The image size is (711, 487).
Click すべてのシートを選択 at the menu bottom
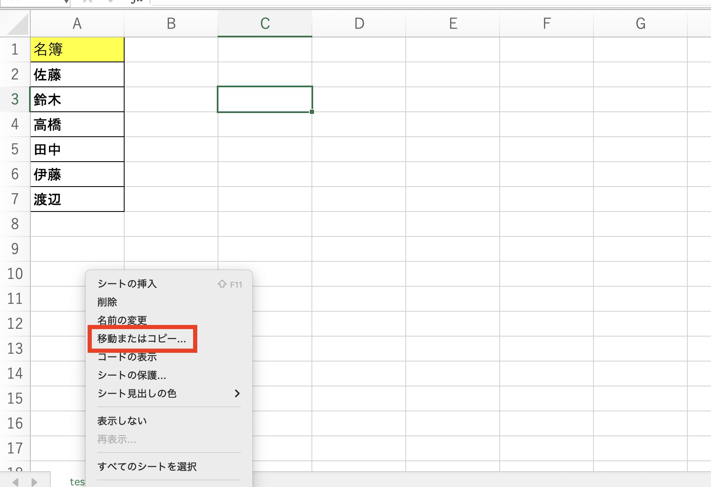(x=147, y=466)
